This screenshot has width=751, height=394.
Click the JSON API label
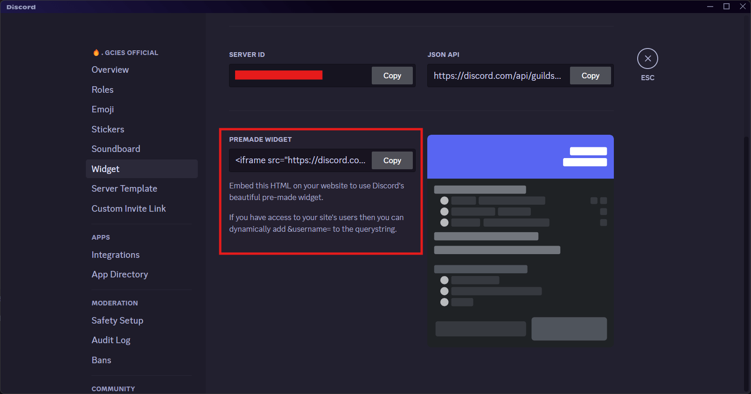(x=443, y=55)
